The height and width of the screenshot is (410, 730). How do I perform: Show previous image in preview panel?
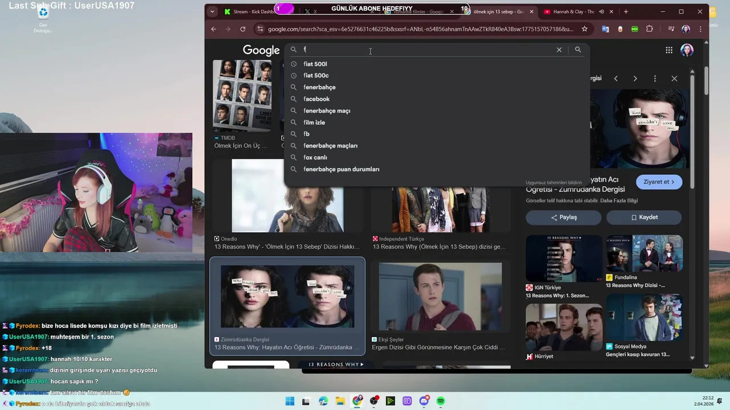[615, 79]
